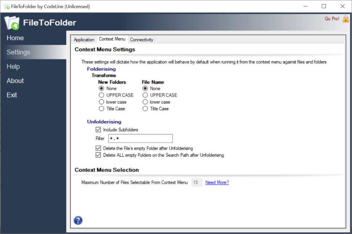Toggle Include Subfolders checkbox

pos(98,130)
